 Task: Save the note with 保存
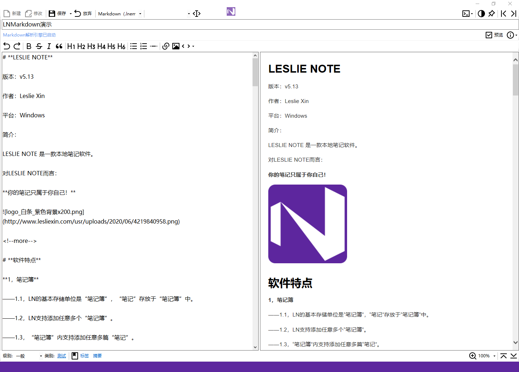coord(58,14)
